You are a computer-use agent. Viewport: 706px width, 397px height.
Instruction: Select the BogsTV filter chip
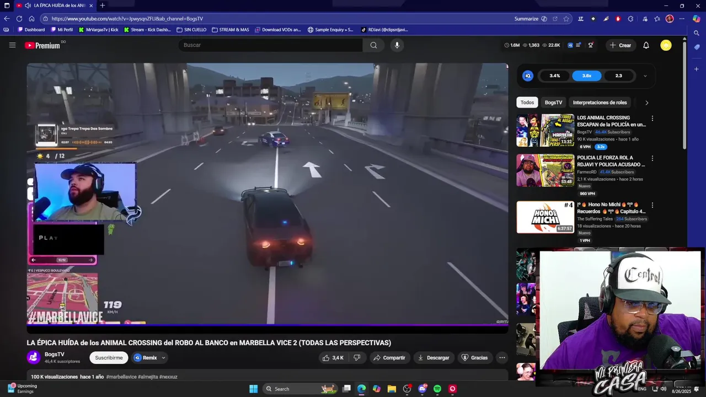pyautogui.click(x=553, y=103)
